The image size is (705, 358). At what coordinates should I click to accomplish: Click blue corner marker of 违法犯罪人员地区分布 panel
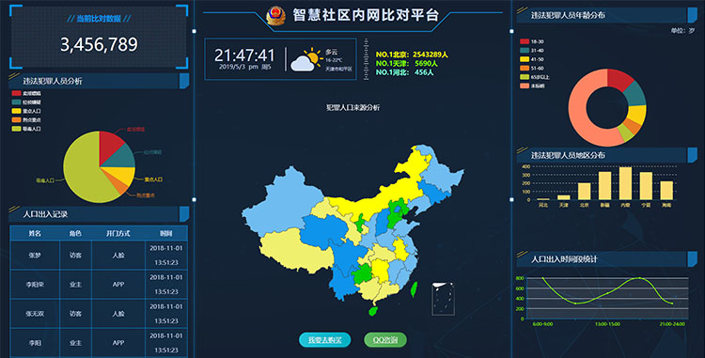(693, 155)
